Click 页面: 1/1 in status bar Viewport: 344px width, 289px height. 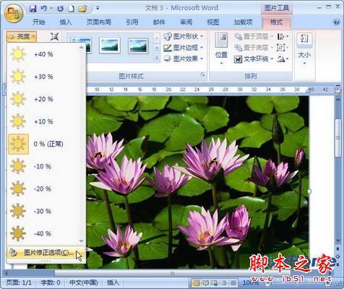(x=19, y=282)
